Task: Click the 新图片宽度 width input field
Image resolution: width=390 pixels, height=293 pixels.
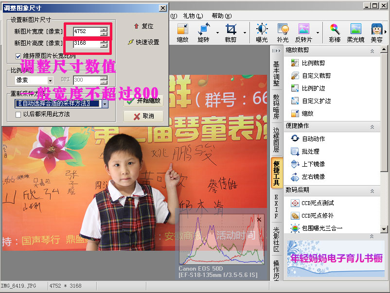Action: tap(87, 31)
